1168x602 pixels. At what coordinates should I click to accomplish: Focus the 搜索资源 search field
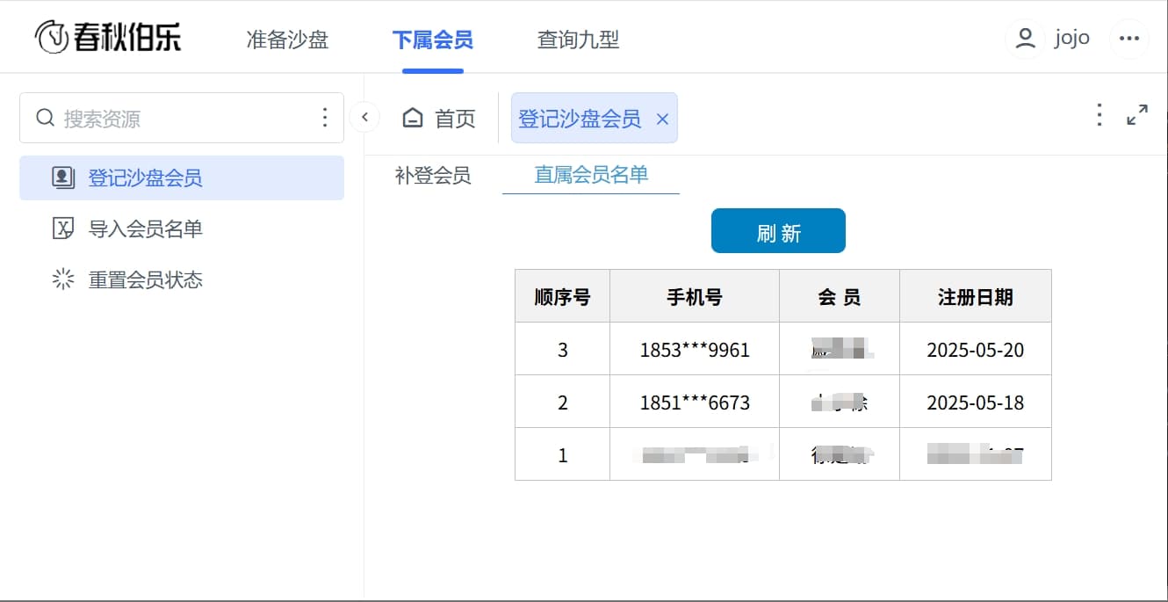pyautogui.click(x=182, y=118)
